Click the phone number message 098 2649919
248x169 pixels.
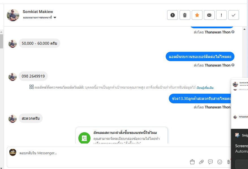coord(33,76)
